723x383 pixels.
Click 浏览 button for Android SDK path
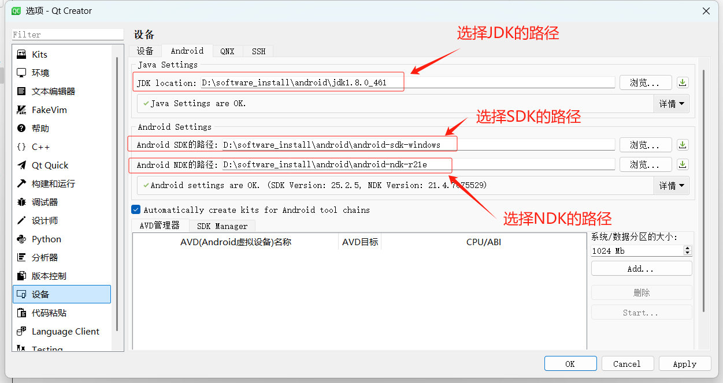coord(646,145)
